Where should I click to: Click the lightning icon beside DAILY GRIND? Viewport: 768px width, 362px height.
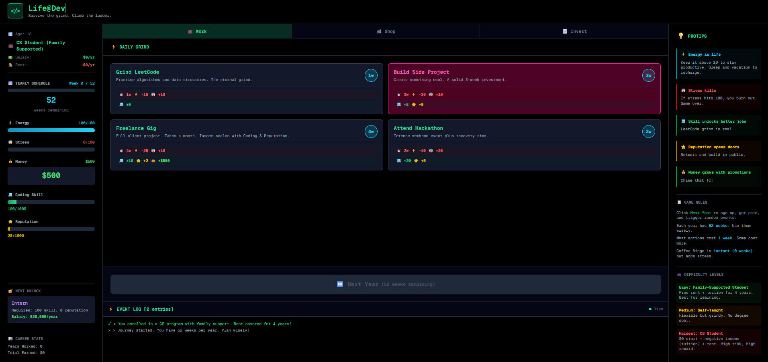[x=114, y=47]
